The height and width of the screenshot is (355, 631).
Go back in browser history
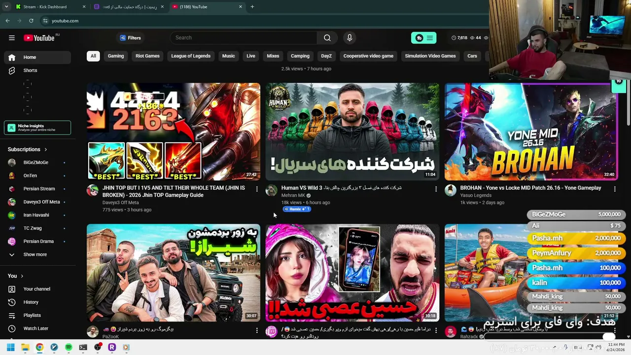[x=7, y=21]
